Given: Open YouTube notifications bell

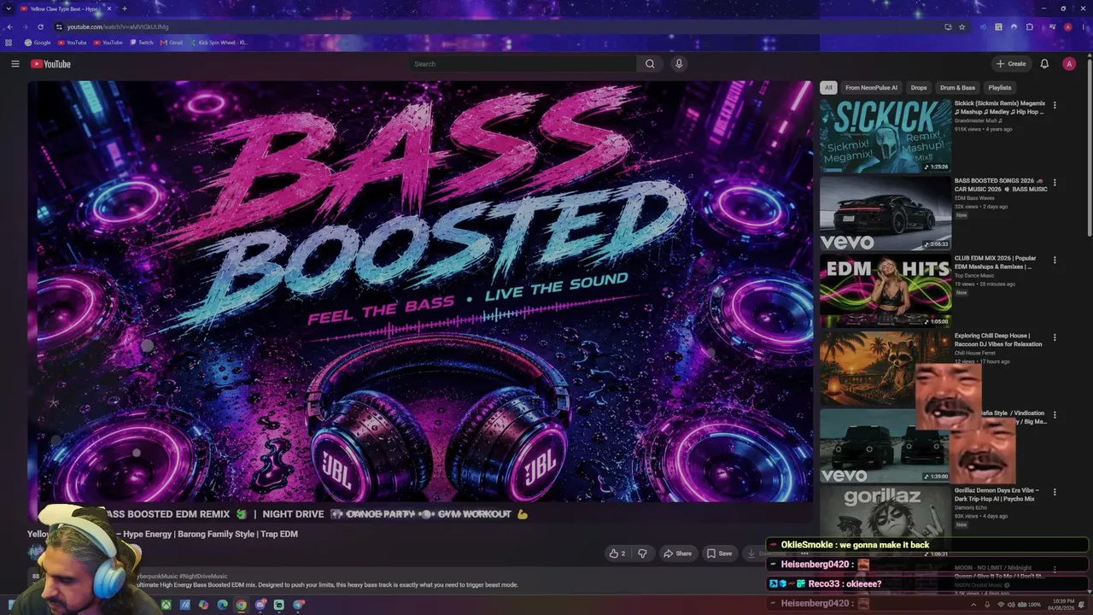Looking at the screenshot, I should click(1044, 64).
